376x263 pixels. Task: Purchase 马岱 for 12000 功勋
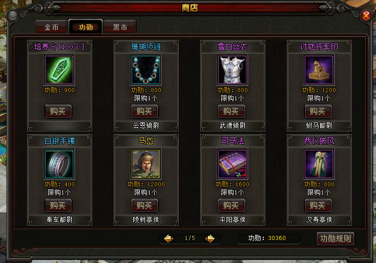tap(144, 205)
